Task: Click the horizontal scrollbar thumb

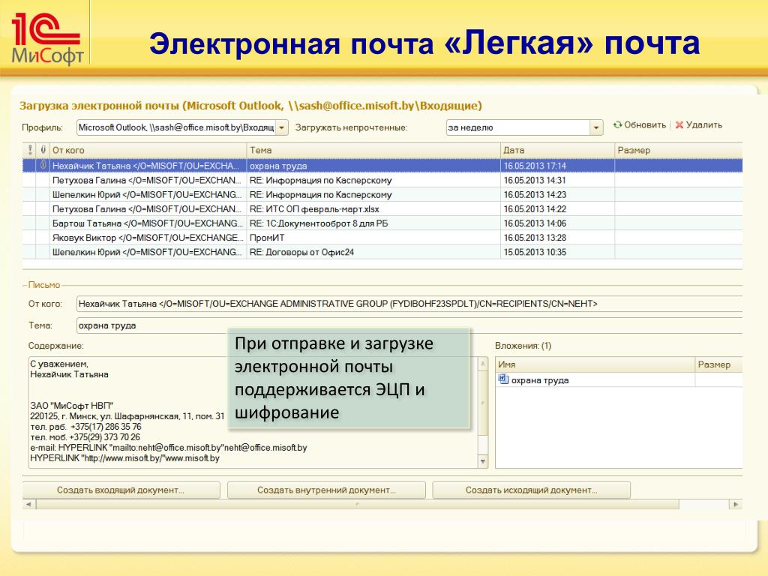Action: 358,504
